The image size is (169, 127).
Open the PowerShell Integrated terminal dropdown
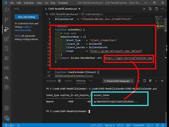point(119,81)
